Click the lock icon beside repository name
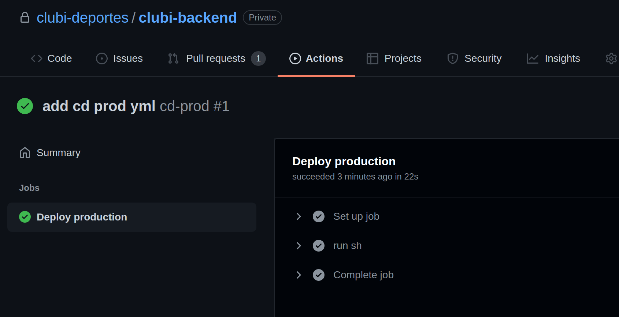619x317 pixels. (x=25, y=18)
